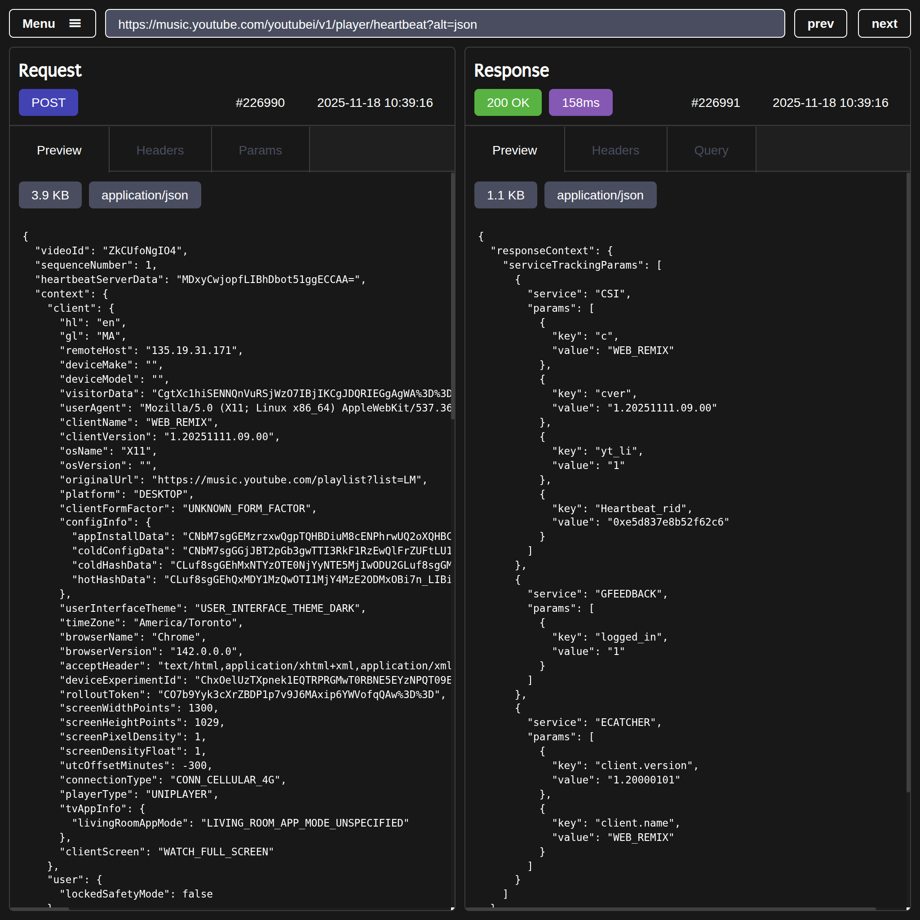Click request application/json content-type badge

tap(145, 195)
